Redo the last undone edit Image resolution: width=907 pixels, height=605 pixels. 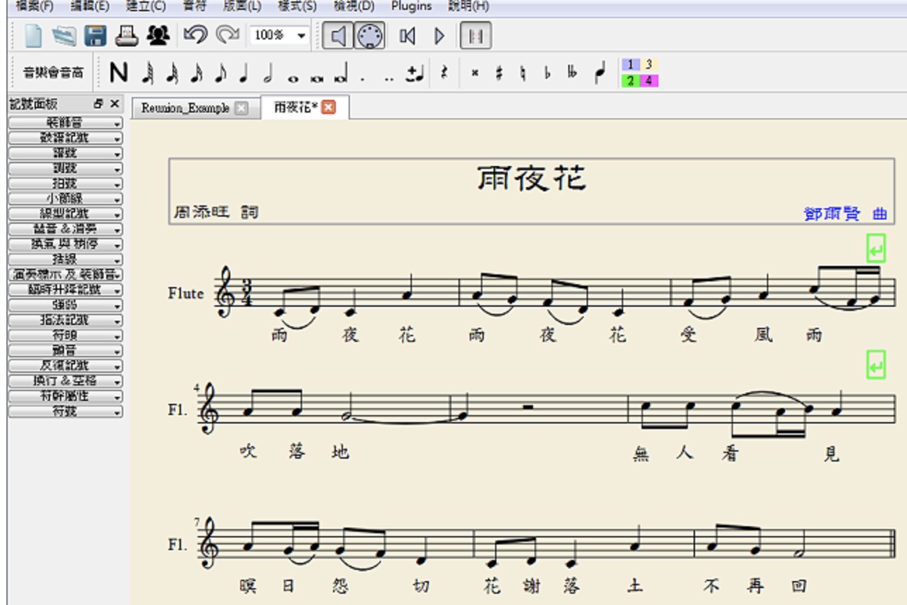tap(227, 35)
